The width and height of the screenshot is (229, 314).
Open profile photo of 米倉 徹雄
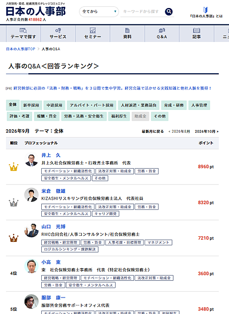(31, 195)
